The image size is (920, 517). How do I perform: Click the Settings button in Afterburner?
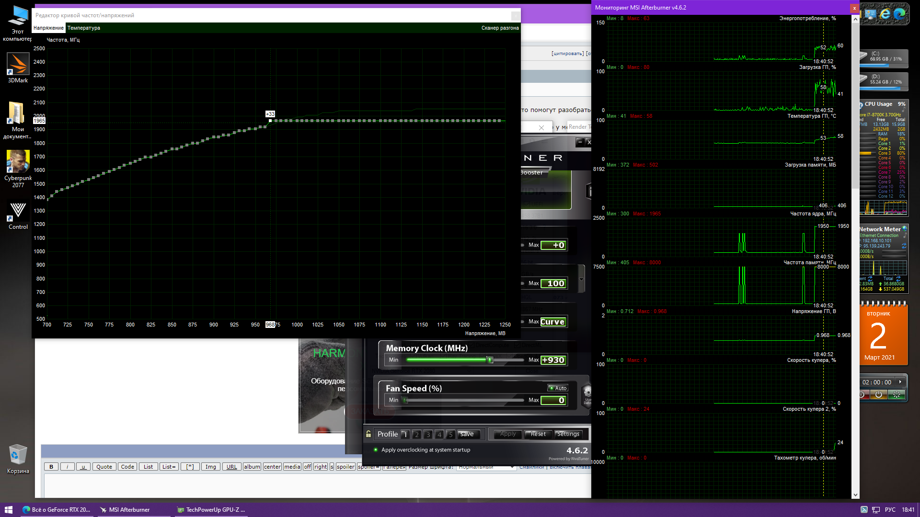tap(568, 434)
